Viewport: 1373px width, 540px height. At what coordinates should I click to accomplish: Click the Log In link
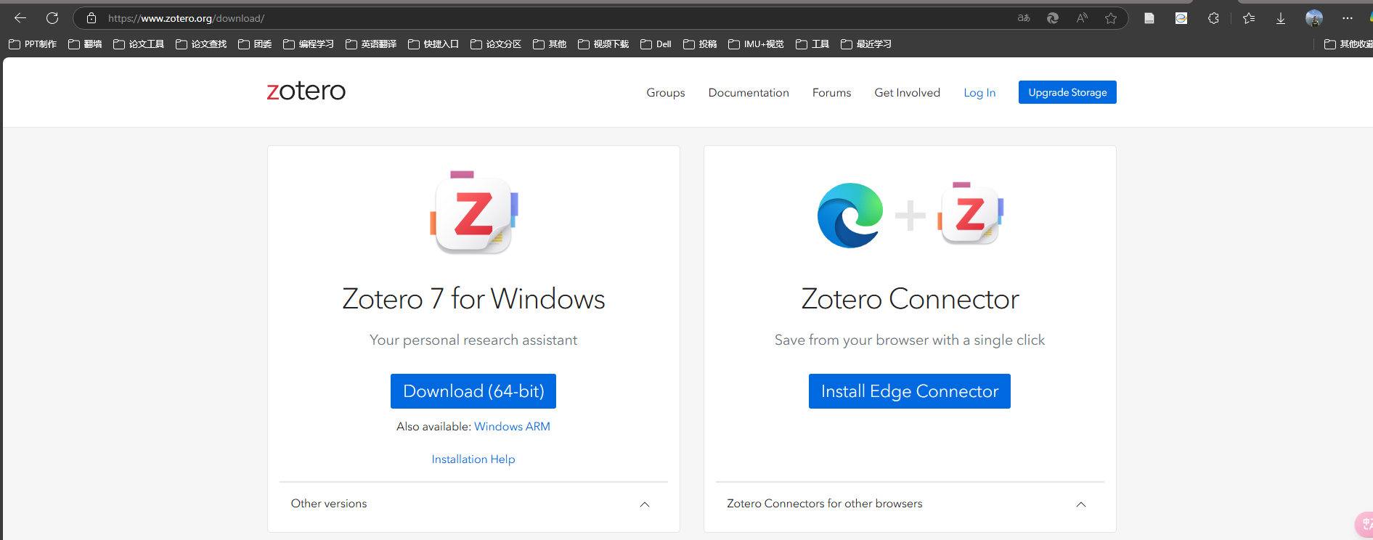[x=979, y=93]
